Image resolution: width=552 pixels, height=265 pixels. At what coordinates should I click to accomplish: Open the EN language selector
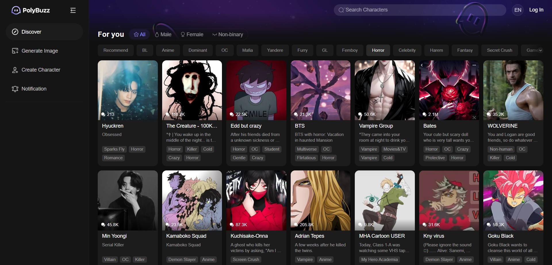point(518,10)
